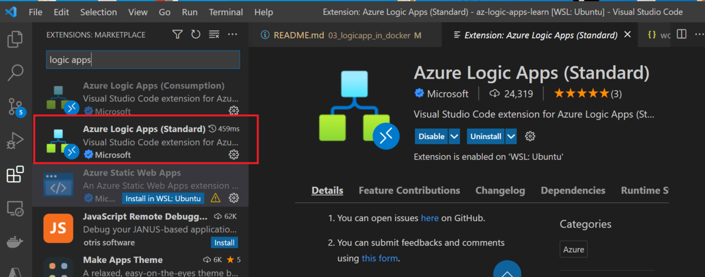Click the 'Categories' heading
This screenshot has height=277, width=705.
[x=585, y=224]
